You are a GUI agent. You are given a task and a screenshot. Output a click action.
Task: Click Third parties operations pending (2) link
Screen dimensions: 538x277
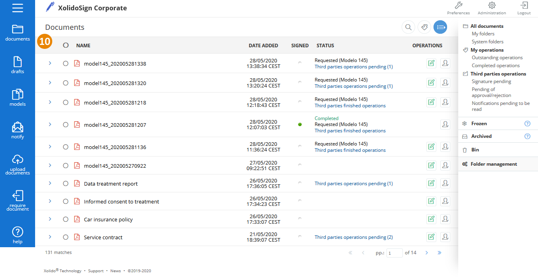pyautogui.click(x=354, y=237)
